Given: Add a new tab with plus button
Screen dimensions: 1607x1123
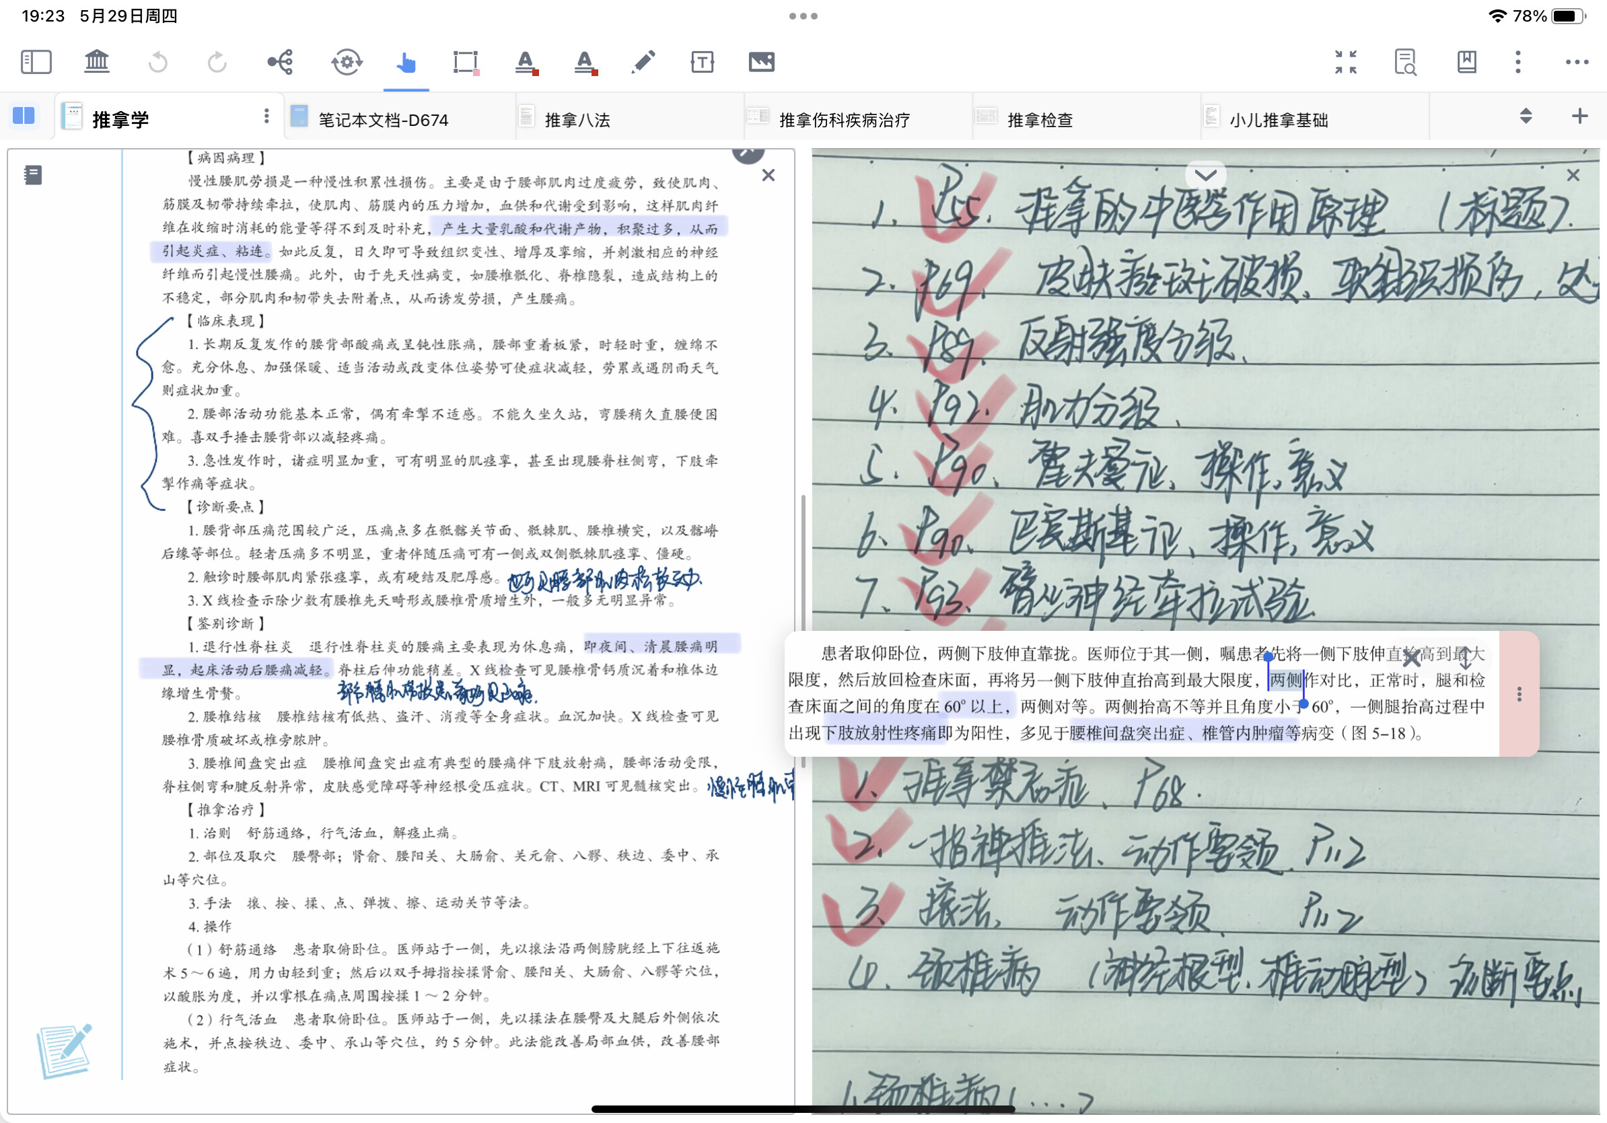Looking at the screenshot, I should coord(1579,116).
